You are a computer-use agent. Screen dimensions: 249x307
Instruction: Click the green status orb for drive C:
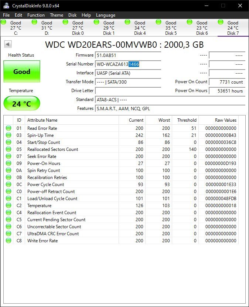coord(4,22)
